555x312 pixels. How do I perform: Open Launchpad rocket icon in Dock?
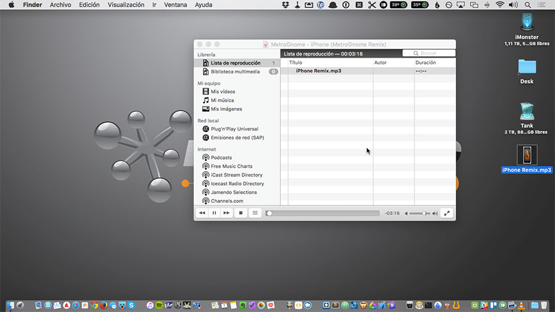pyautogui.click(x=20, y=305)
